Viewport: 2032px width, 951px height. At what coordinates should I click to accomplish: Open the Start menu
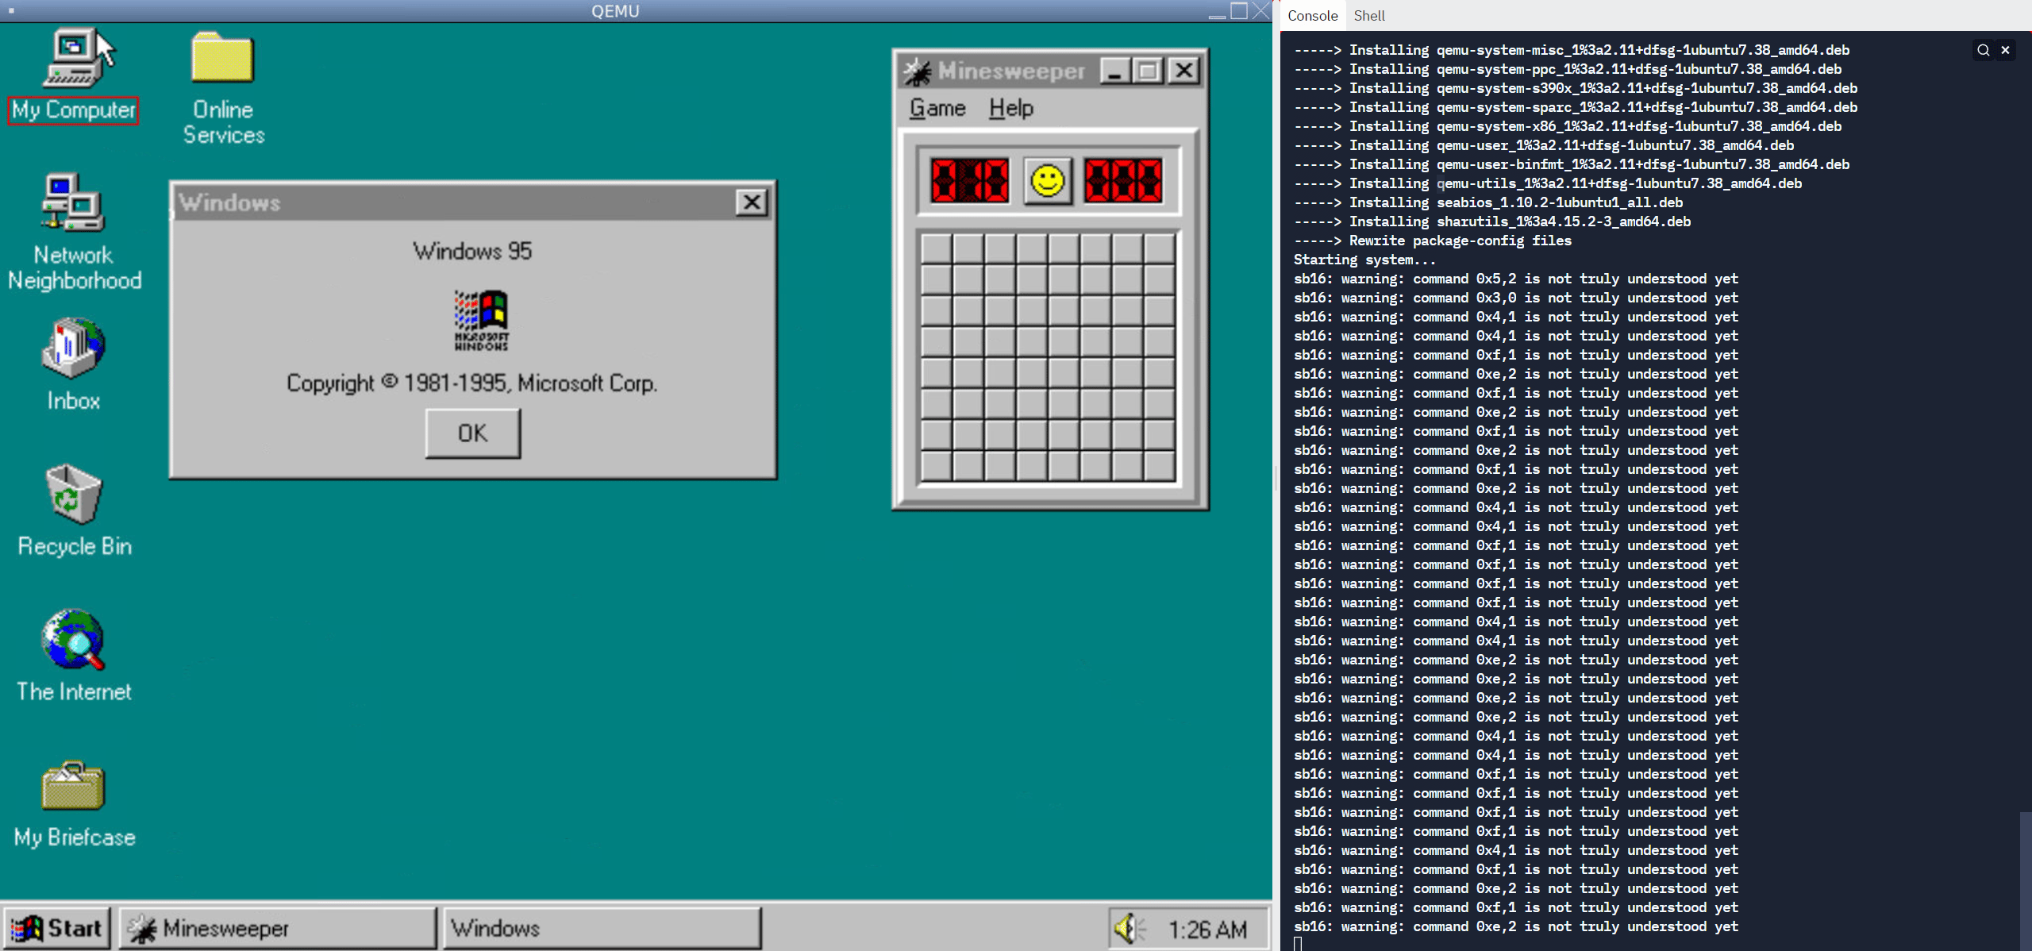click(56, 927)
